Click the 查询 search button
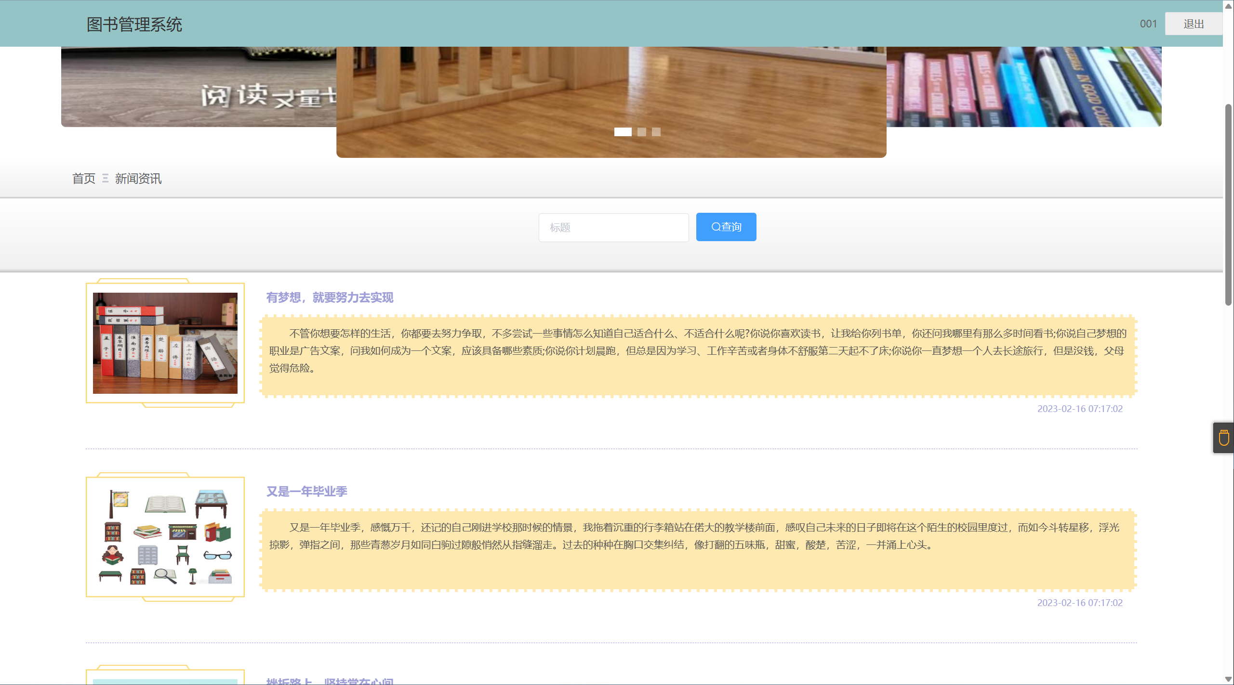 [x=726, y=227]
